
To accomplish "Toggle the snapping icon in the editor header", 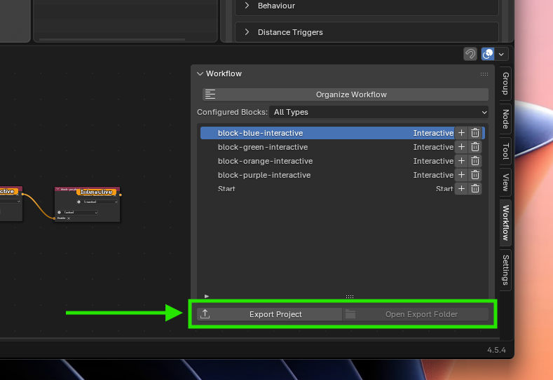I will point(470,54).
